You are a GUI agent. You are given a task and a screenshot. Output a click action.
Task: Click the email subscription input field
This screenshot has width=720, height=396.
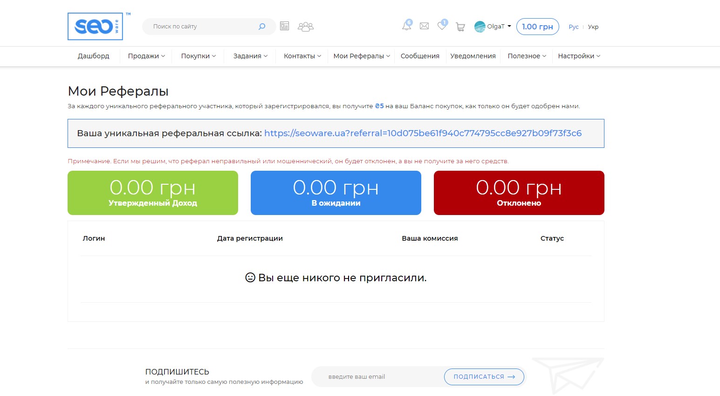377,377
